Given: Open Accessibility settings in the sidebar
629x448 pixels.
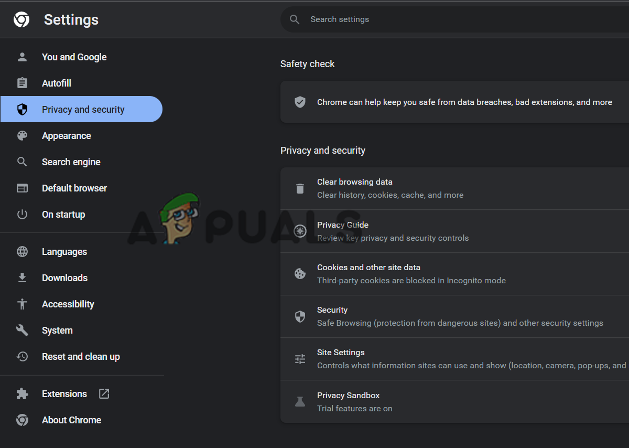Looking at the screenshot, I should click(x=68, y=304).
